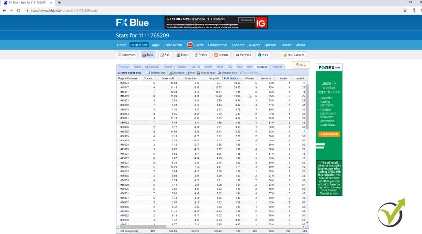This screenshot has width=422, height=234.
Task: Click Download in grid toolbar
Action: (x=176, y=73)
